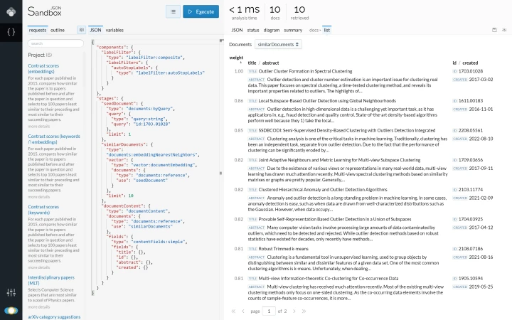Click the panel splitter handle between editor and results
This screenshot has height=320, width=512.
coord(220,173)
